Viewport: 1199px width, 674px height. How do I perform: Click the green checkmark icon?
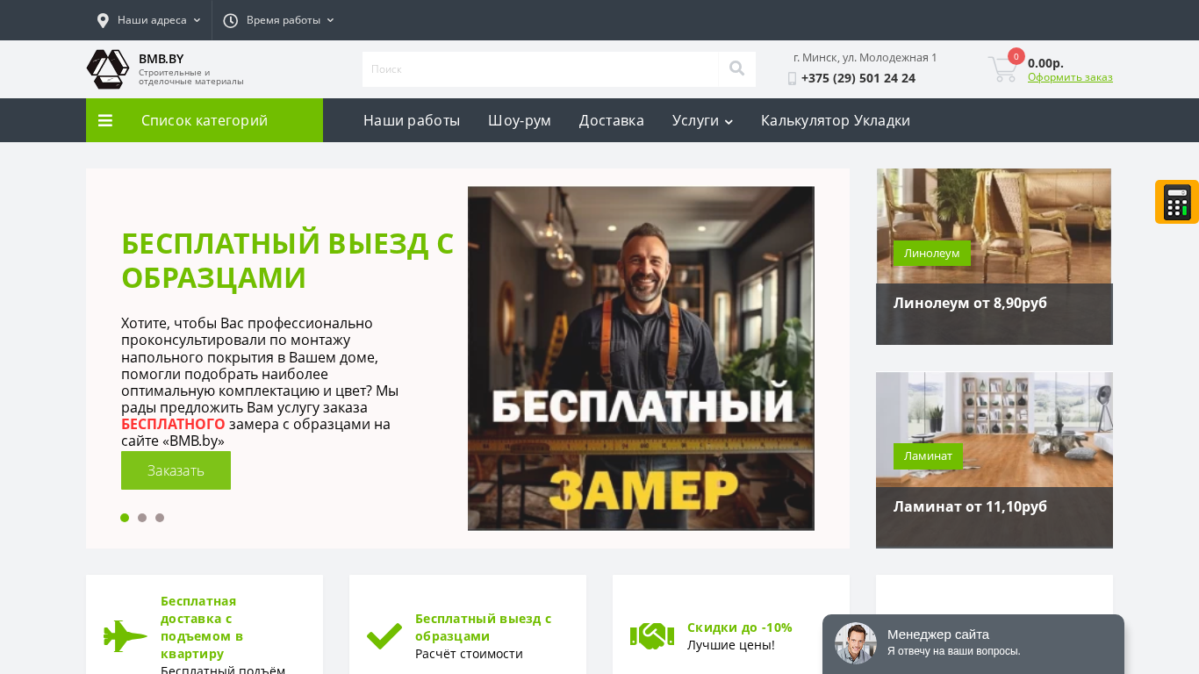click(384, 636)
